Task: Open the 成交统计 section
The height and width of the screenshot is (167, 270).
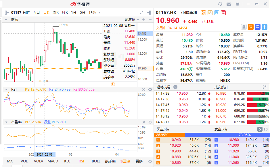Action: point(221,87)
